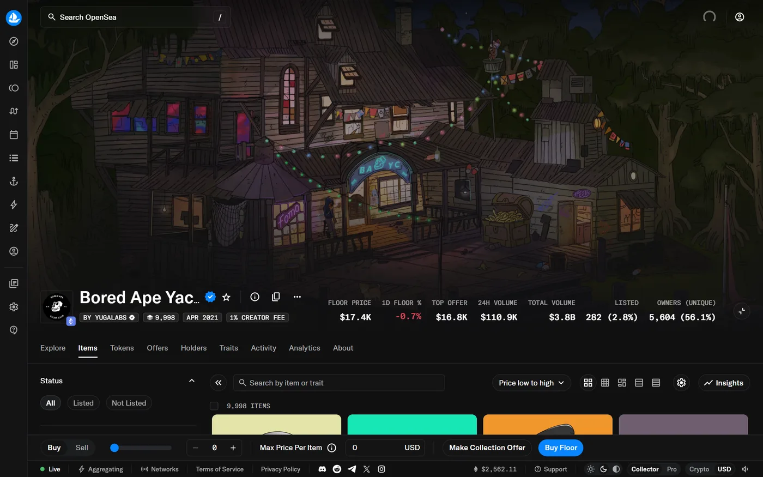The height and width of the screenshot is (477, 763).
Task: Open the Insights panel
Action: (x=724, y=383)
